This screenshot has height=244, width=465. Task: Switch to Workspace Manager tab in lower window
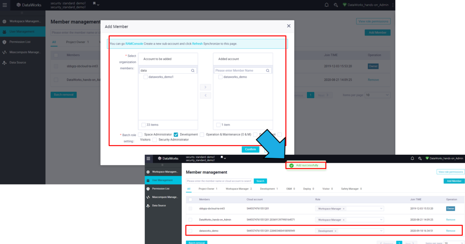point(239,189)
